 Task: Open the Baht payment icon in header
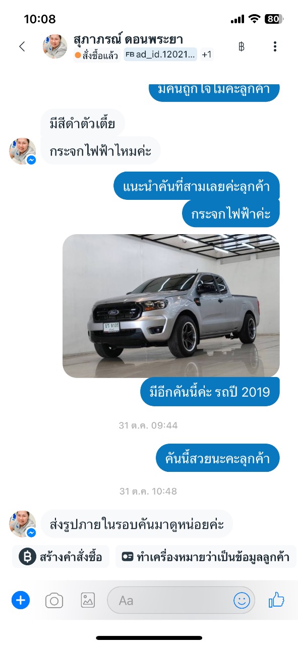pyautogui.click(x=241, y=46)
